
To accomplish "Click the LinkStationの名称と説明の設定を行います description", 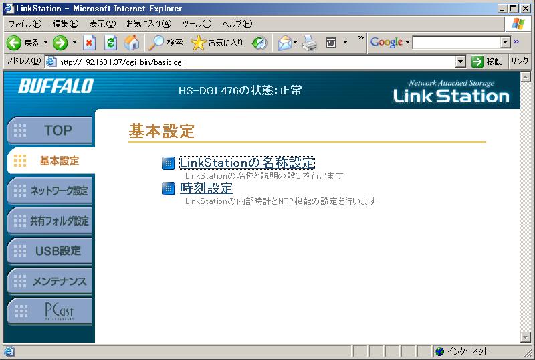I will click(x=264, y=175).
